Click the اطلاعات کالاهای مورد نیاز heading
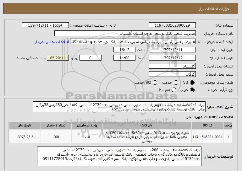This screenshot has width=242, height=171. click(x=210, y=117)
